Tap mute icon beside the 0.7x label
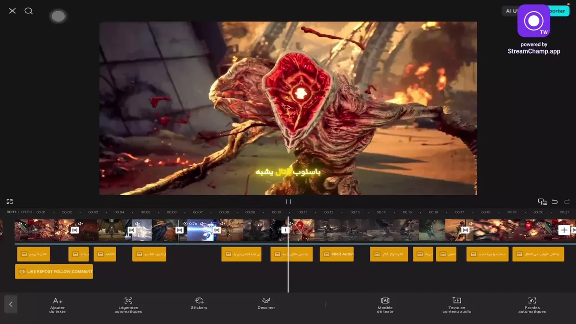Viewport: 576px width, 324px height. [x=202, y=224]
